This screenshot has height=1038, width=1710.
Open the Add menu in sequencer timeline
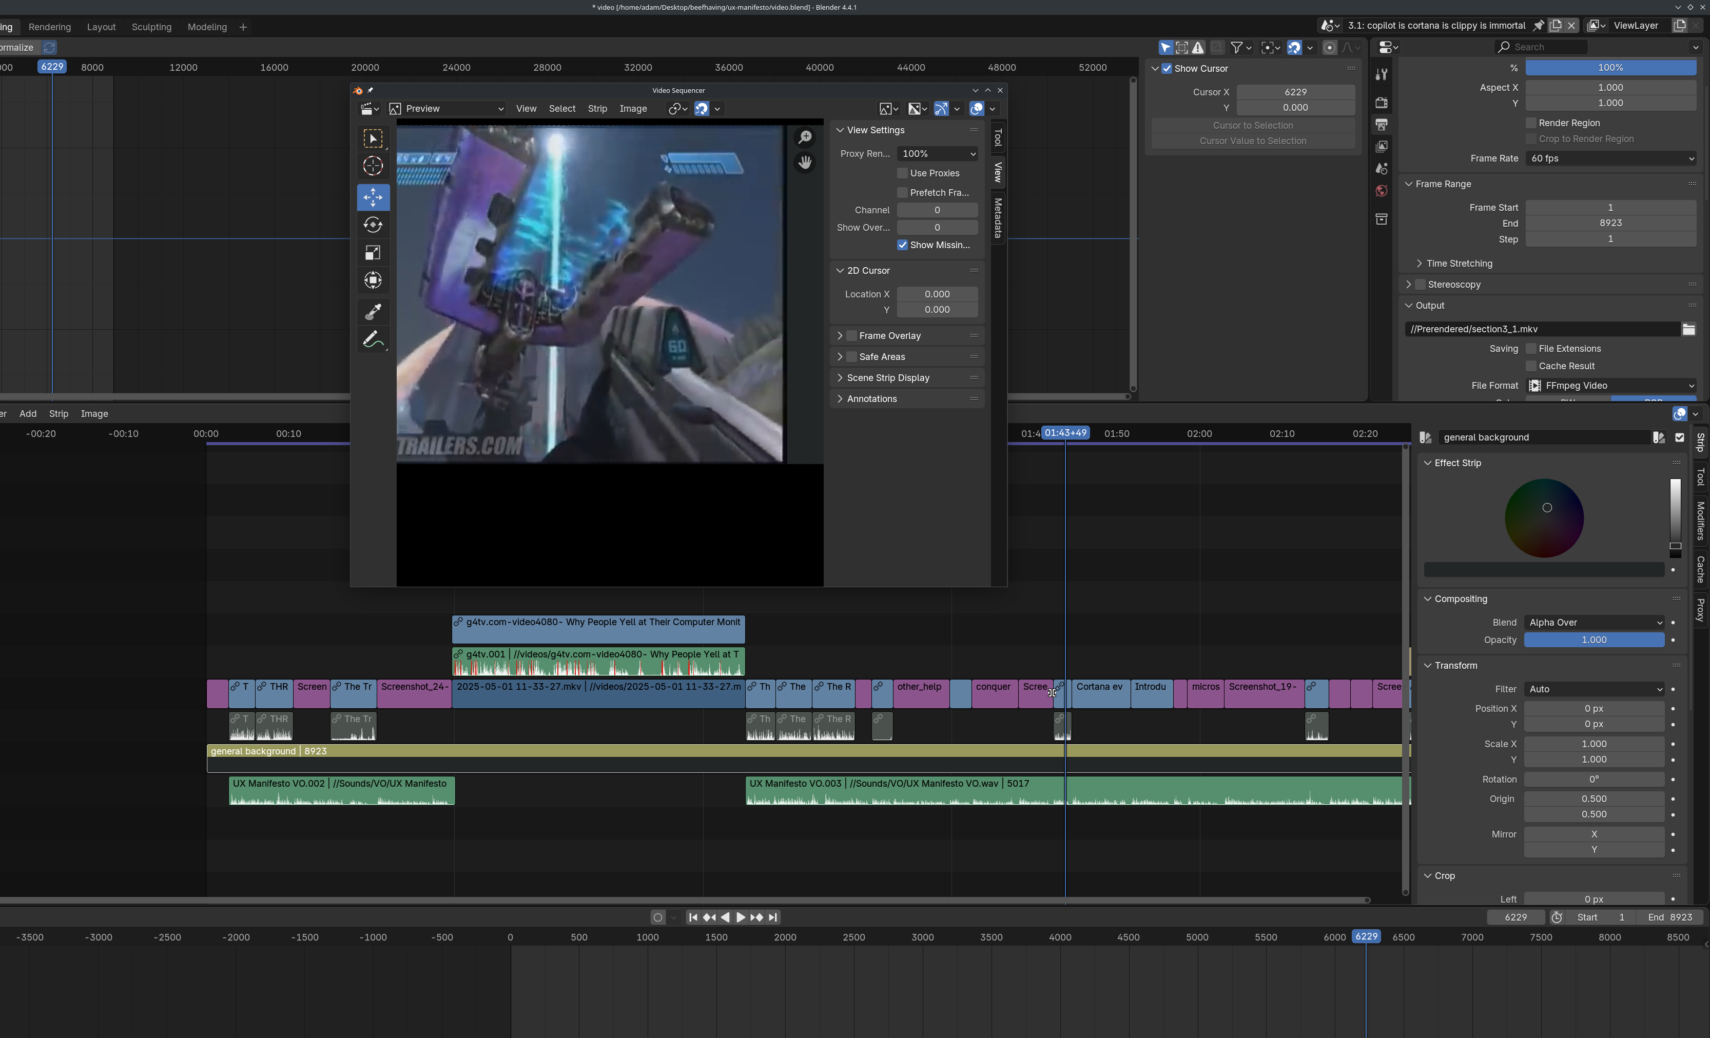[x=28, y=414]
